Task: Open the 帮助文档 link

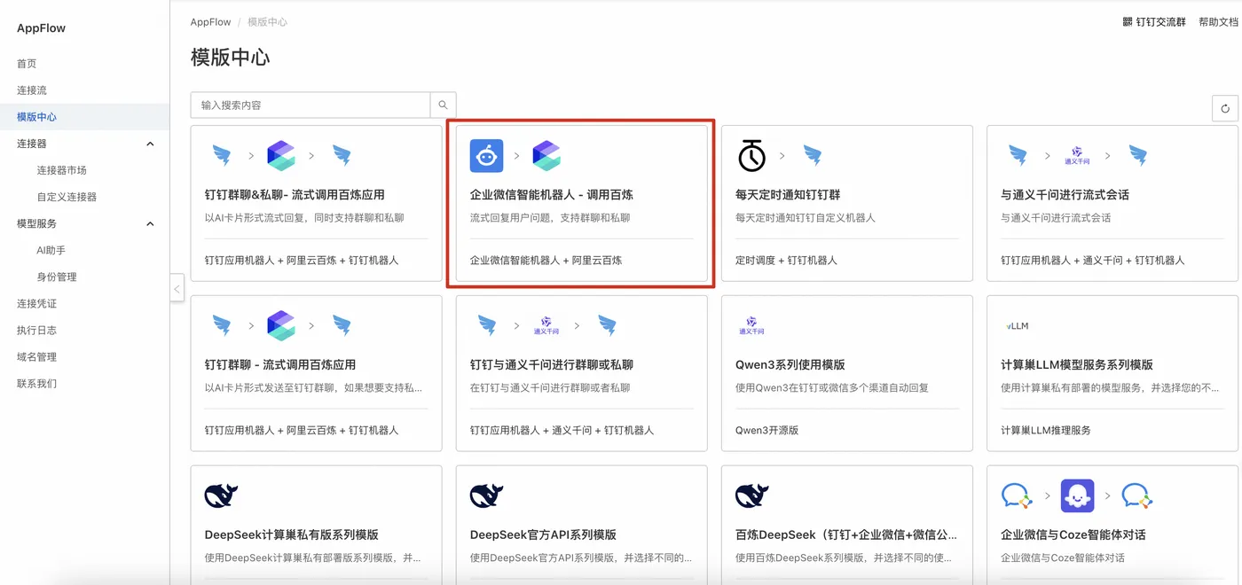Action: point(1218,22)
